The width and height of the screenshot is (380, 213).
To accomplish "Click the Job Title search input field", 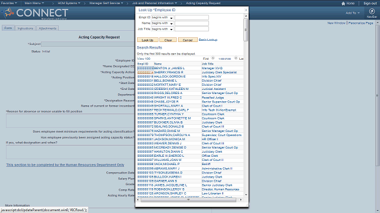I will 192,29.
